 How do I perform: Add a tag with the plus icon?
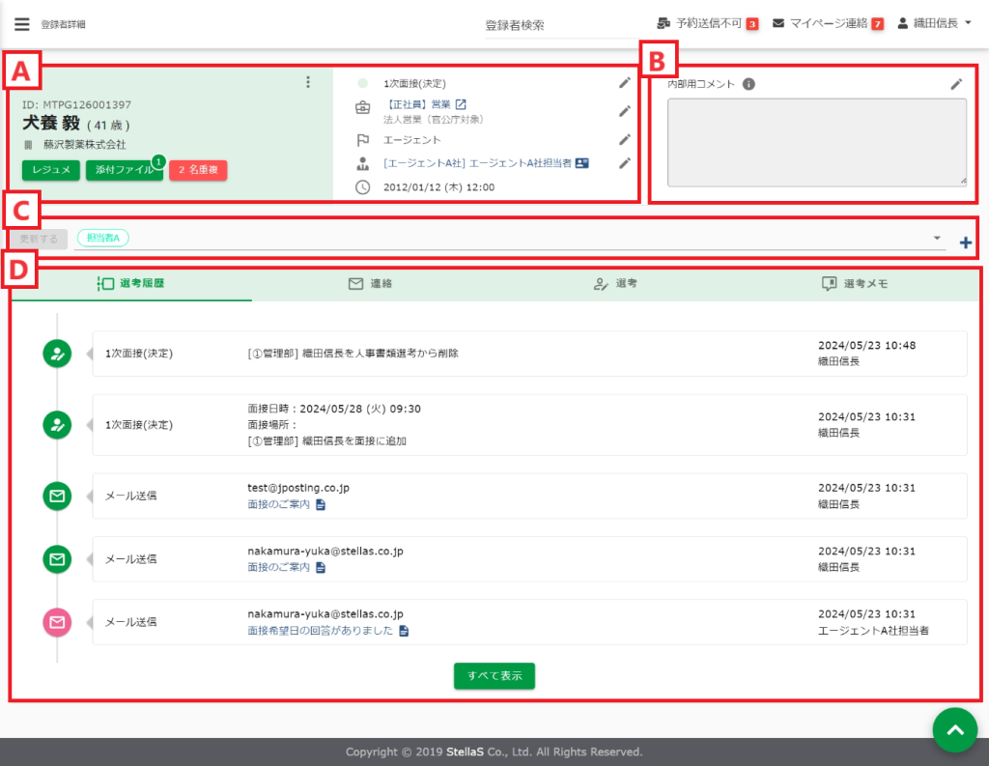(965, 242)
